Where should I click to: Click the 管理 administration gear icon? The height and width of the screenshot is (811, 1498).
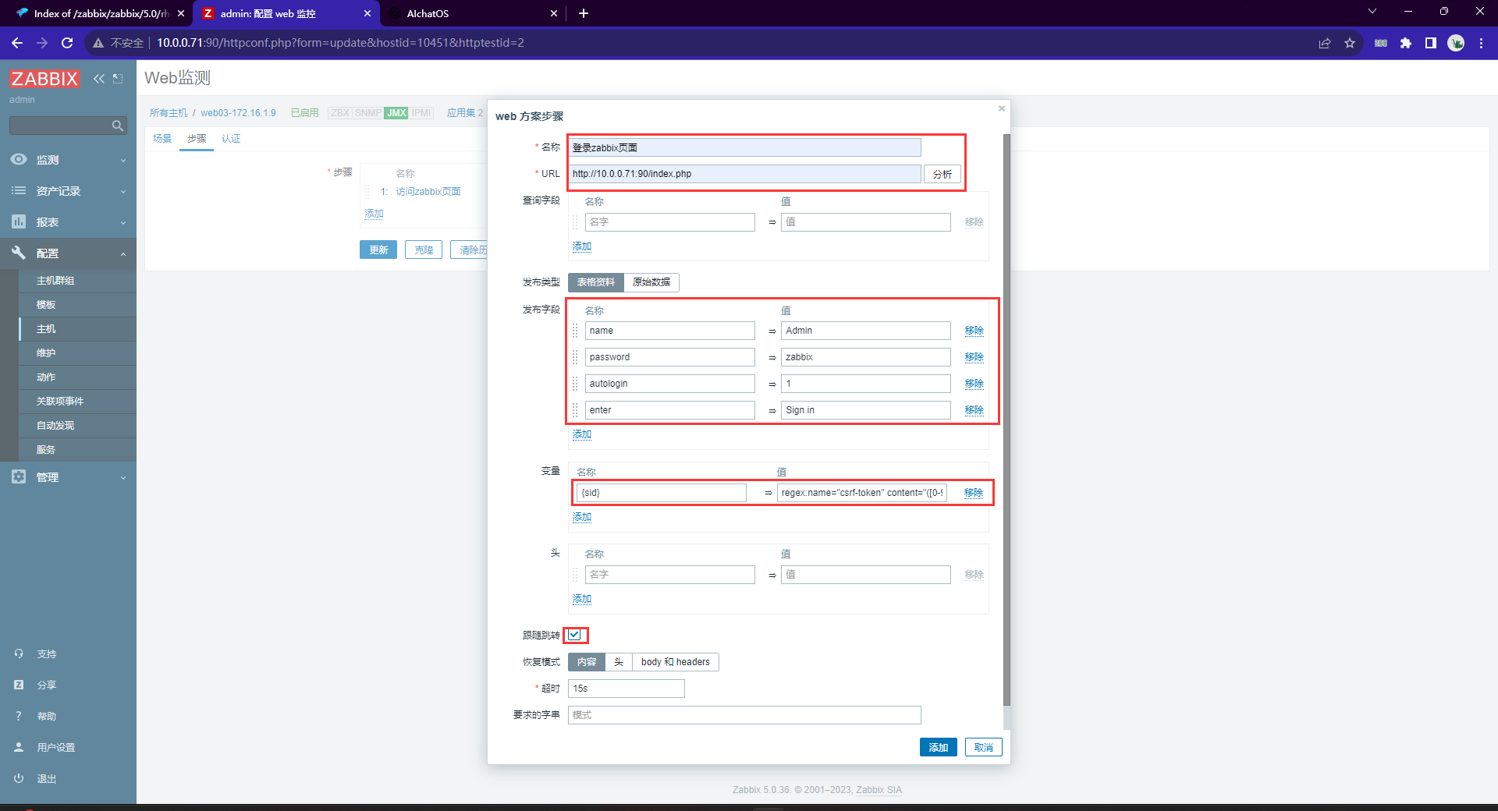[x=19, y=476]
